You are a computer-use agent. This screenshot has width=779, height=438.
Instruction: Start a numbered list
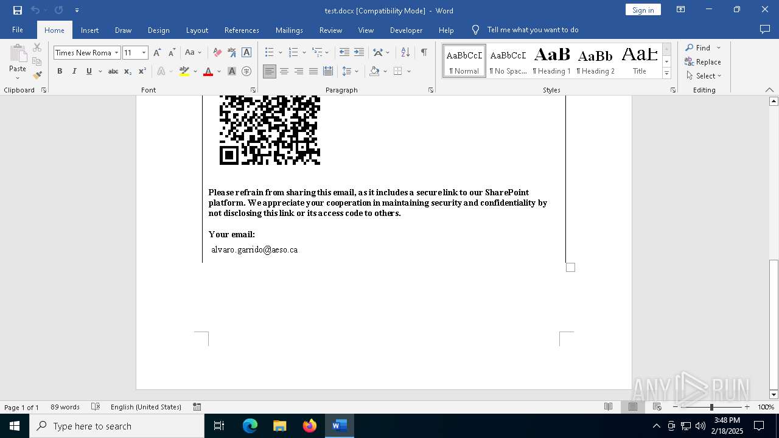[293, 52]
